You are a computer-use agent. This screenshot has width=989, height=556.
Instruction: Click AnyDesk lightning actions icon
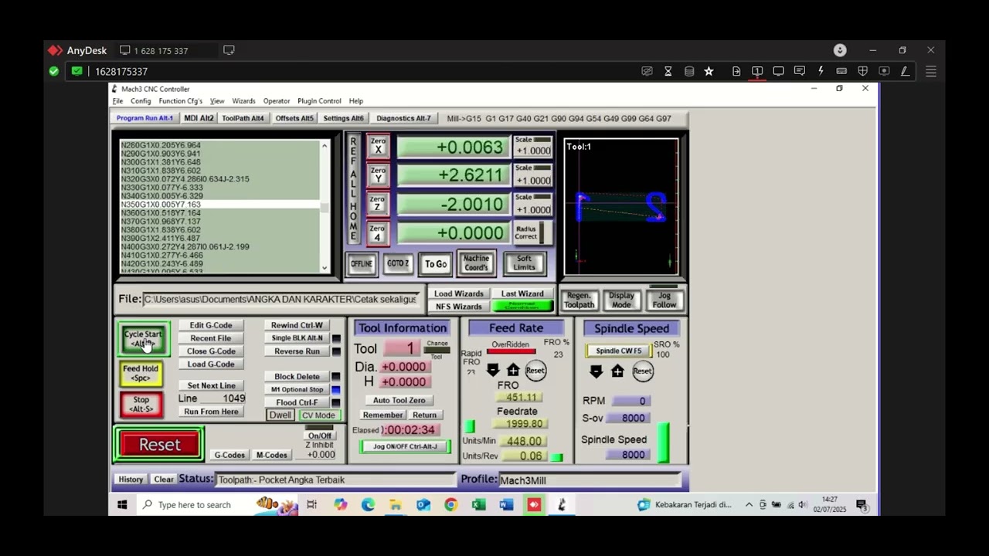click(821, 71)
